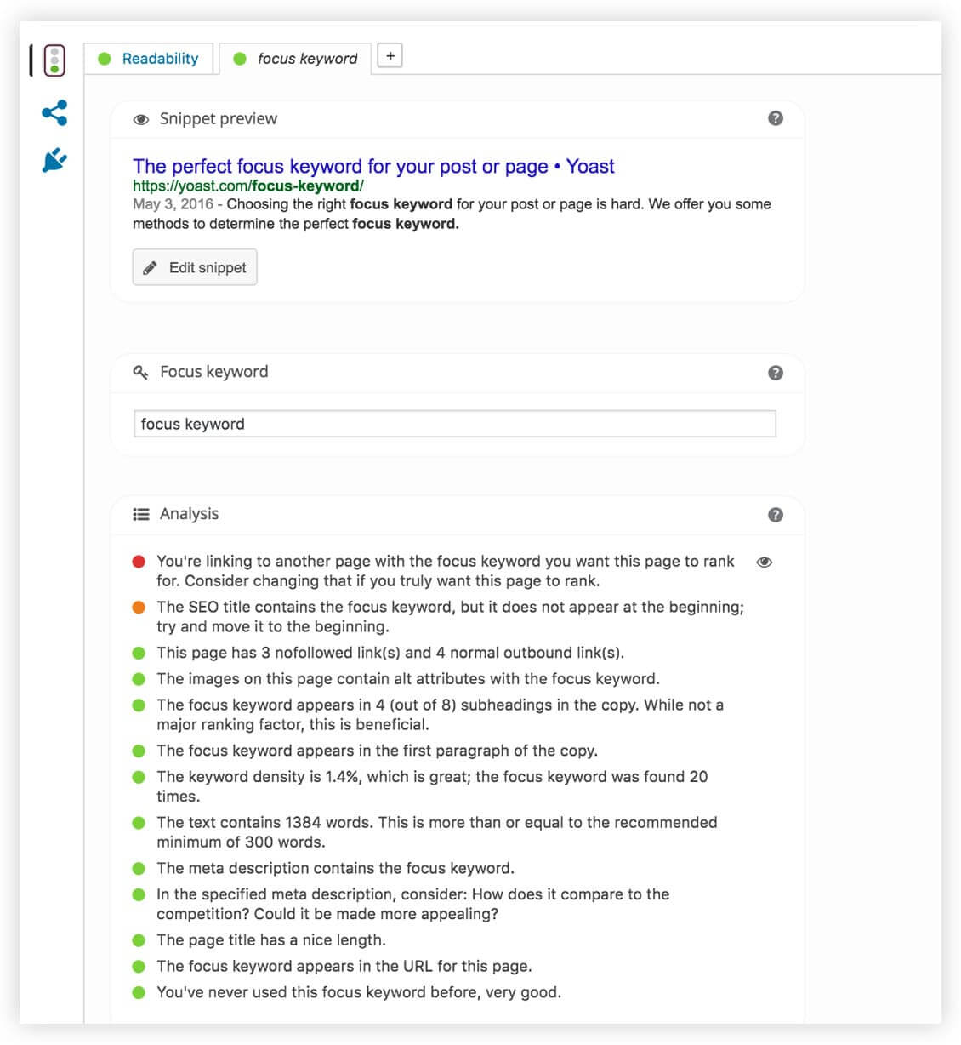Click into the focus keyword input field
This screenshot has height=1045, width=961.
coord(455,424)
